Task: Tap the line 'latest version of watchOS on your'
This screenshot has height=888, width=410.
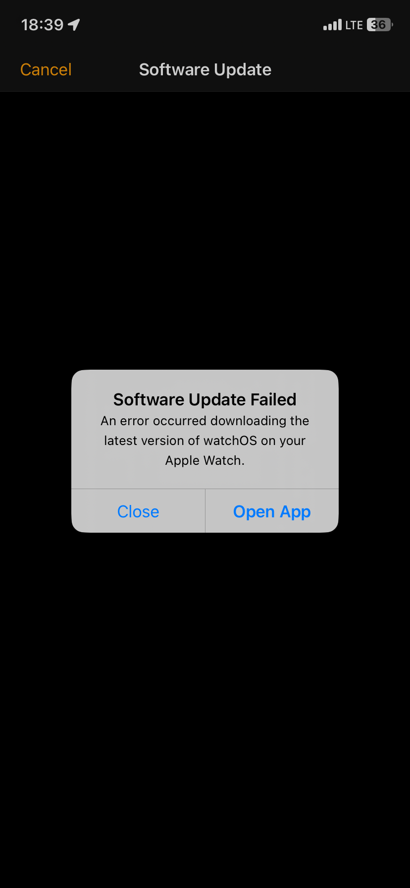Action: [x=205, y=441]
